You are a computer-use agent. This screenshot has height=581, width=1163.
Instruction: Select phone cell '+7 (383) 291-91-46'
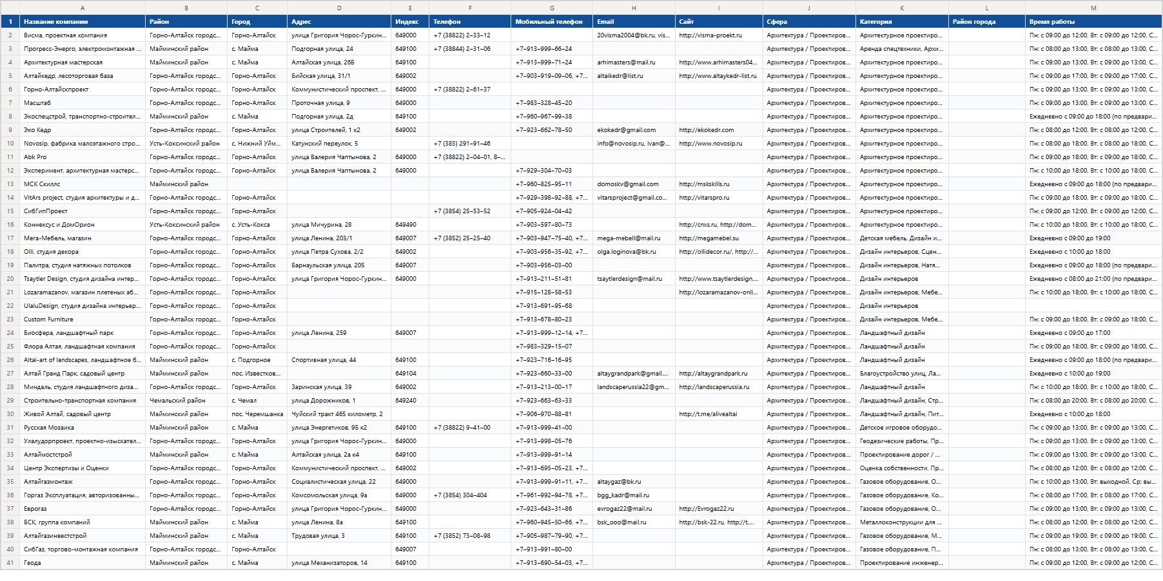click(x=470, y=144)
